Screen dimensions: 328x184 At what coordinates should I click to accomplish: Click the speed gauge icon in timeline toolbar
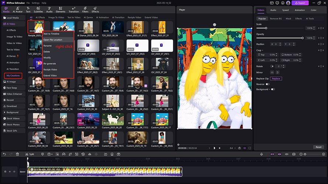pyautogui.click(x=63, y=154)
